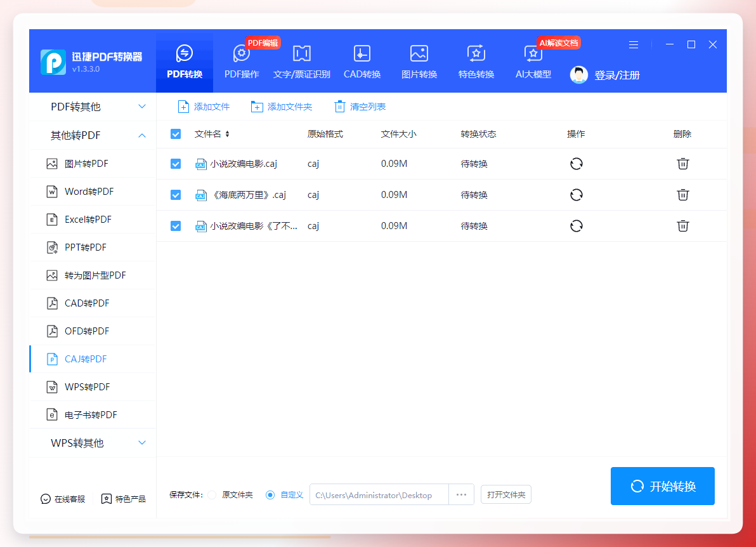Select 电子书转PDF in sidebar

click(93, 415)
